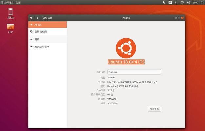Click the OS type value 64 位
Screen dimensions: 205x131
pyautogui.click(x=110, y=94)
